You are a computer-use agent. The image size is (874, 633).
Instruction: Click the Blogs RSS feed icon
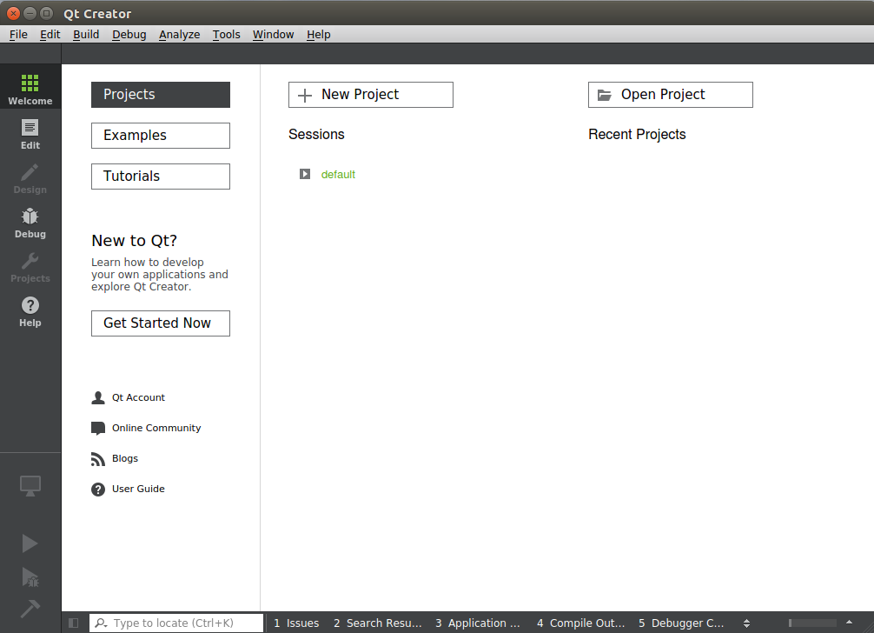tap(98, 459)
